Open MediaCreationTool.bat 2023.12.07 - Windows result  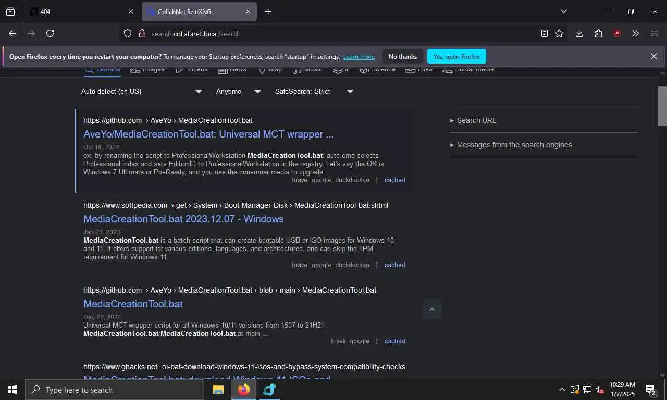tap(183, 219)
